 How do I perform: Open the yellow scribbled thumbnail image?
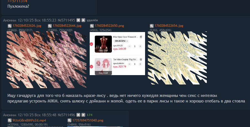[x=177, y=58]
